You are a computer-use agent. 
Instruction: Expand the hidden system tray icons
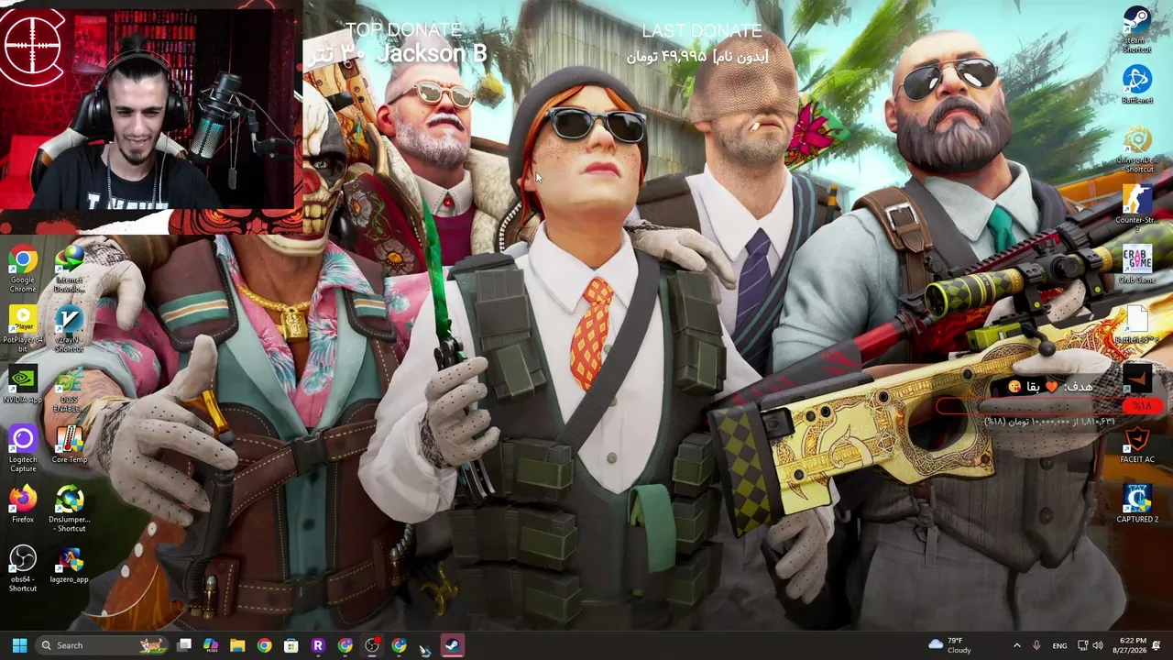pos(1016,645)
